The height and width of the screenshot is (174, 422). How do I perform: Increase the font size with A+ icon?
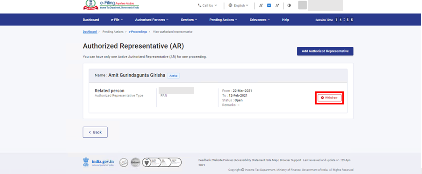pyautogui.click(x=277, y=5)
